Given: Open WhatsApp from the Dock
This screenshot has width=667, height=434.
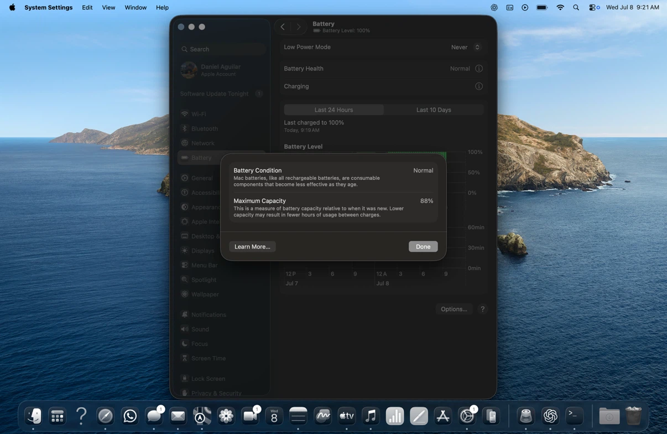Looking at the screenshot, I should [x=130, y=416].
